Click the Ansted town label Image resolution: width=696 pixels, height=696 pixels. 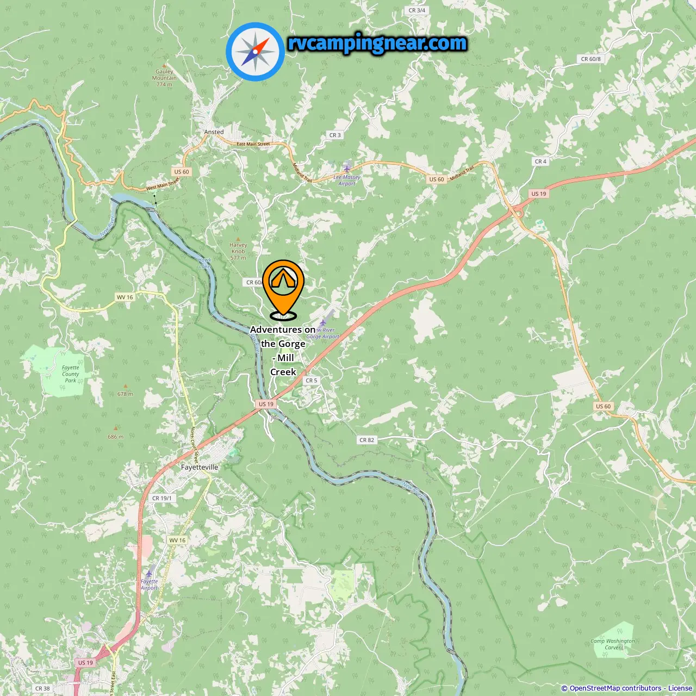tap(214, 132)
